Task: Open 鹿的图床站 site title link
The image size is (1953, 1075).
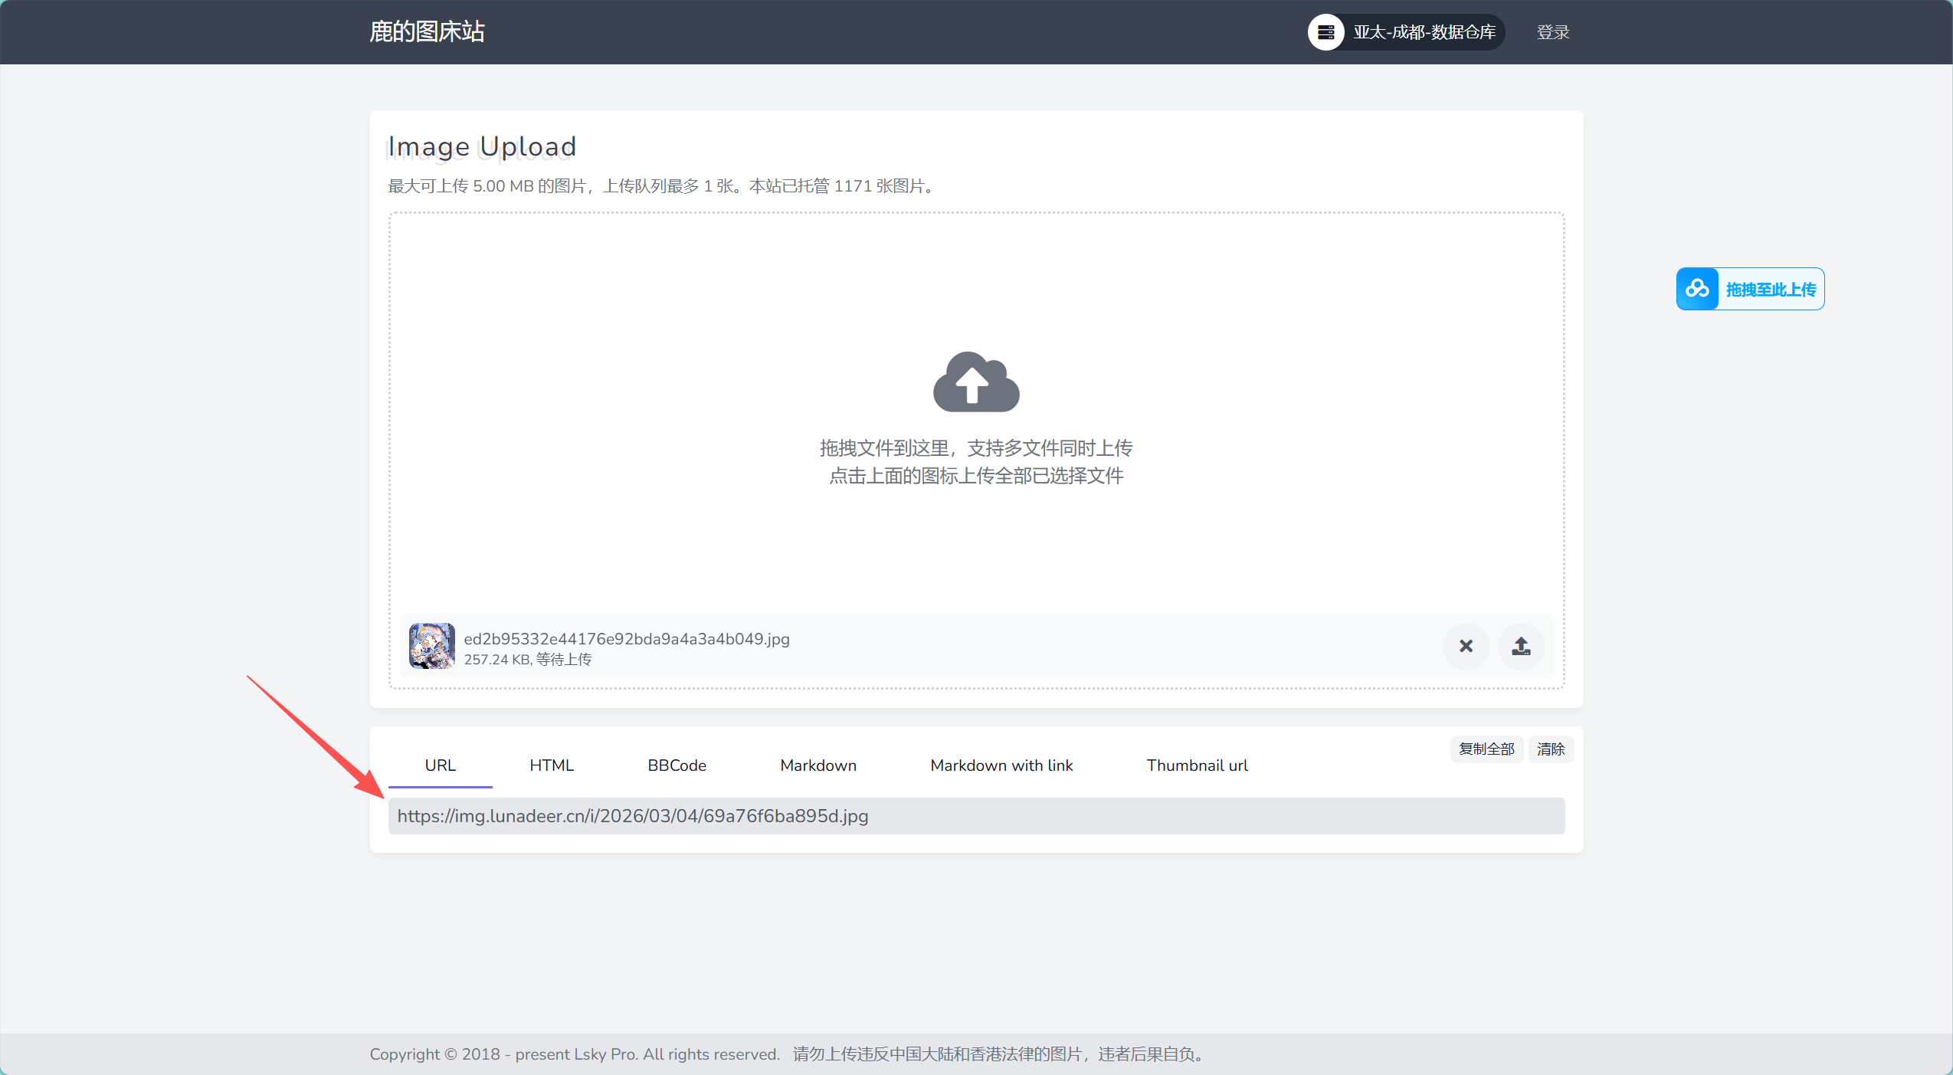Action: pos(427,31)
